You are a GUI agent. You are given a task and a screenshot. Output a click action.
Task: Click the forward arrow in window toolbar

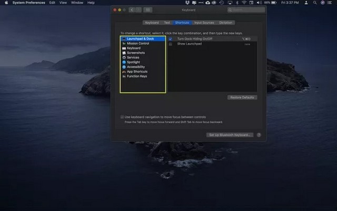pyautogui.click(x=138, y=10)
